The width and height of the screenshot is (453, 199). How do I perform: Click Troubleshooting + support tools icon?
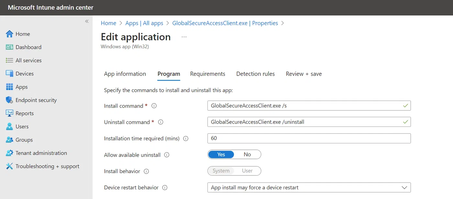click(9, 166)
